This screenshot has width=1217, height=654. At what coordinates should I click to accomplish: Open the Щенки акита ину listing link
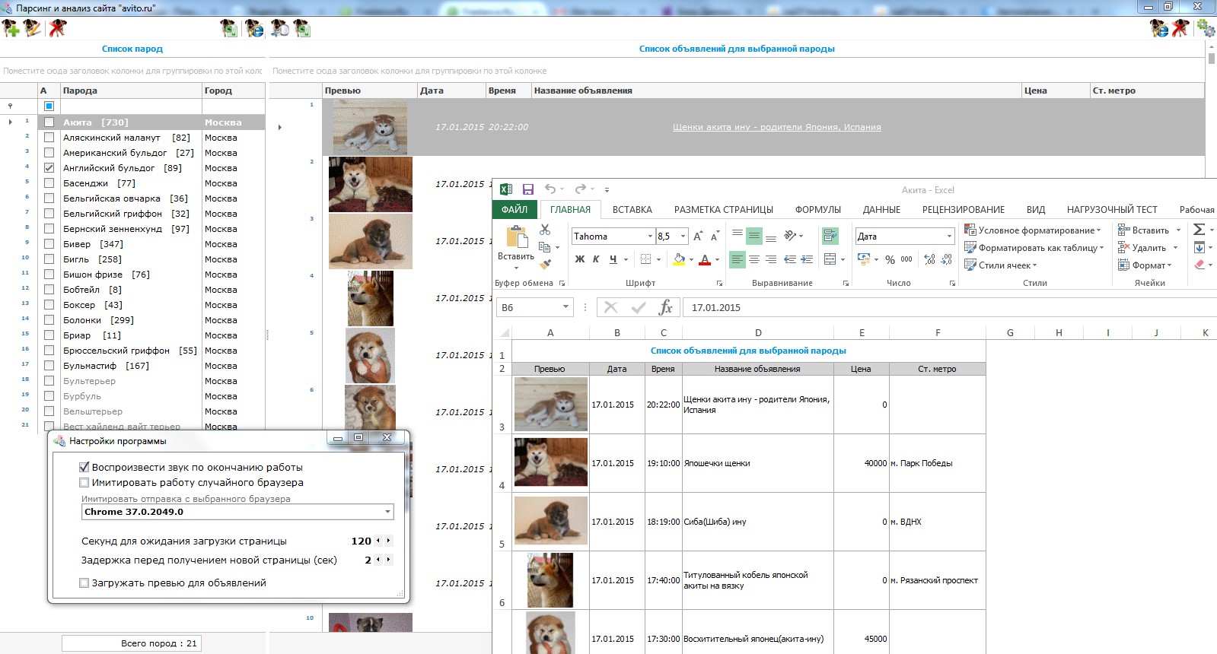coord(776,127)
